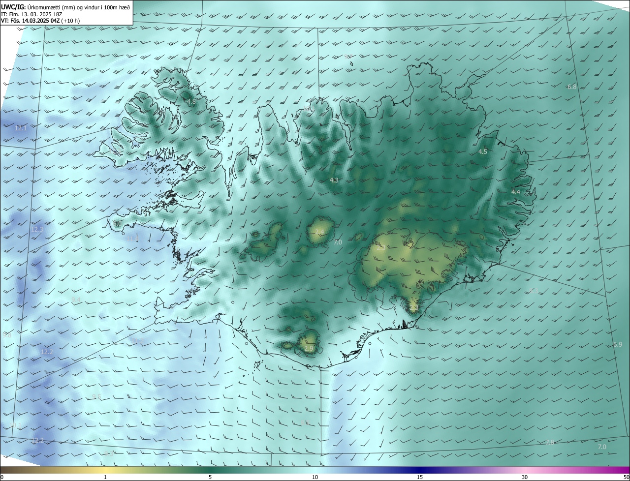The image size is (630, 481).
Task: Click the 9.5 value label
Action: pyautogui.click(x=96, y=396)
